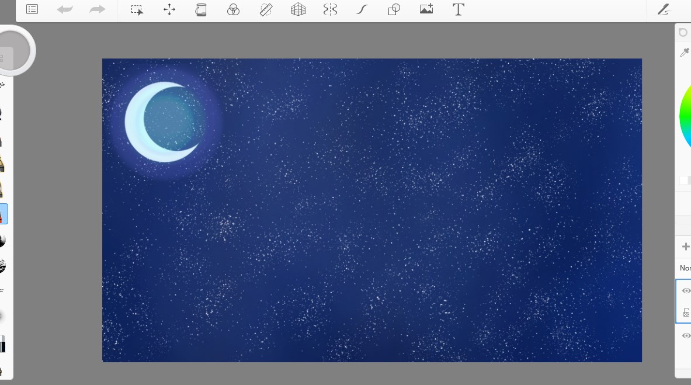Import an image with the Add Image icon
The height and width of the screenshot is (385, 691).
(426, 9)
